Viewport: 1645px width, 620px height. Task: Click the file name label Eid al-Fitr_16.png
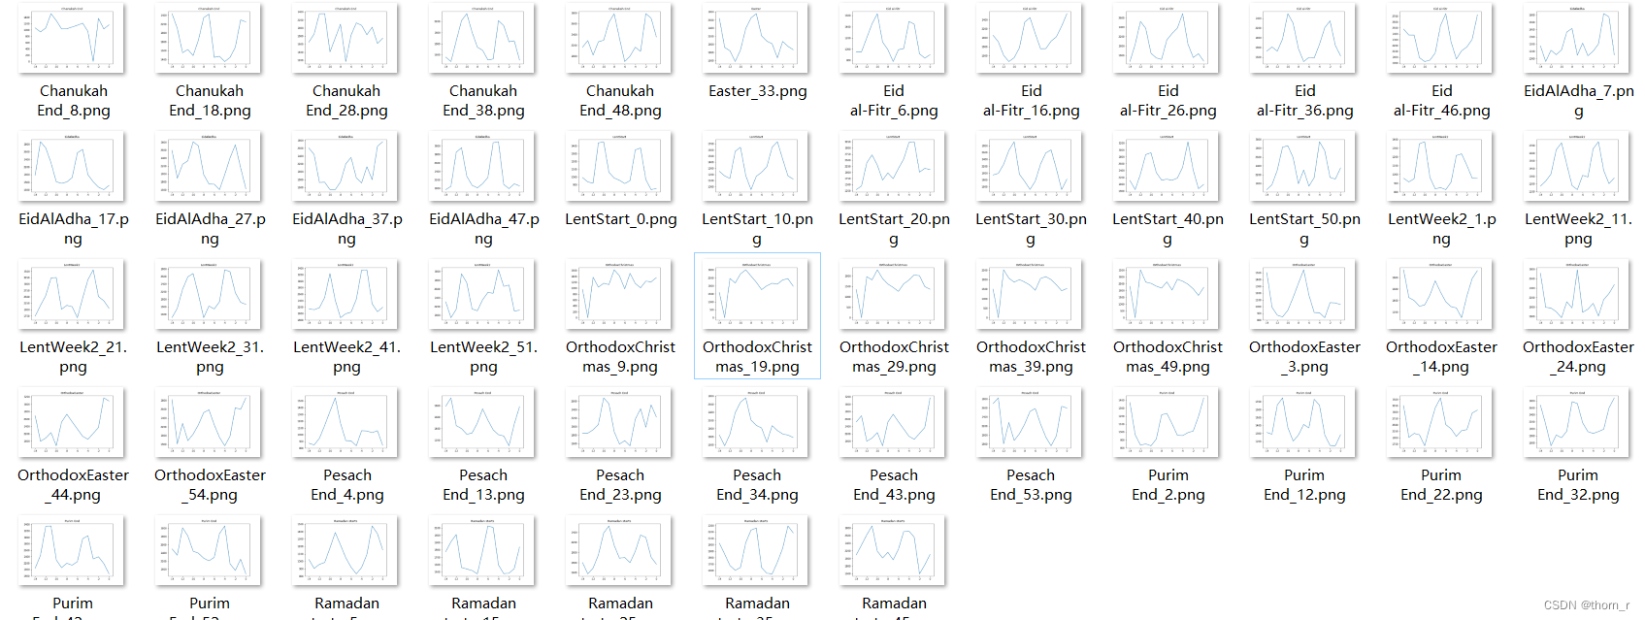click(1031, 101)
